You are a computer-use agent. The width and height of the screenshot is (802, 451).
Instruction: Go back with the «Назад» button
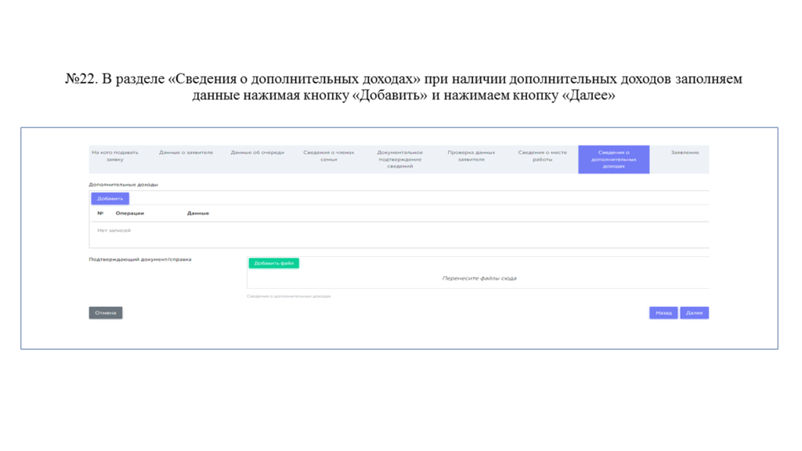[663, 313]
